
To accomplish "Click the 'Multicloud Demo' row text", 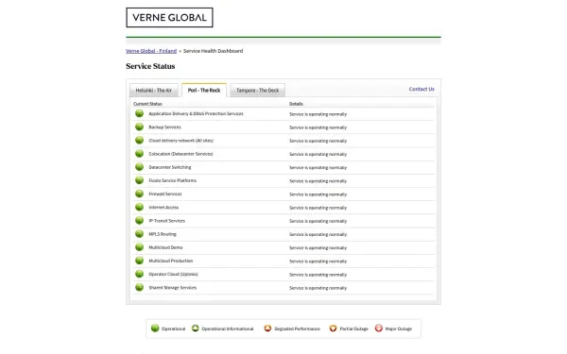I will pos(165,247).
